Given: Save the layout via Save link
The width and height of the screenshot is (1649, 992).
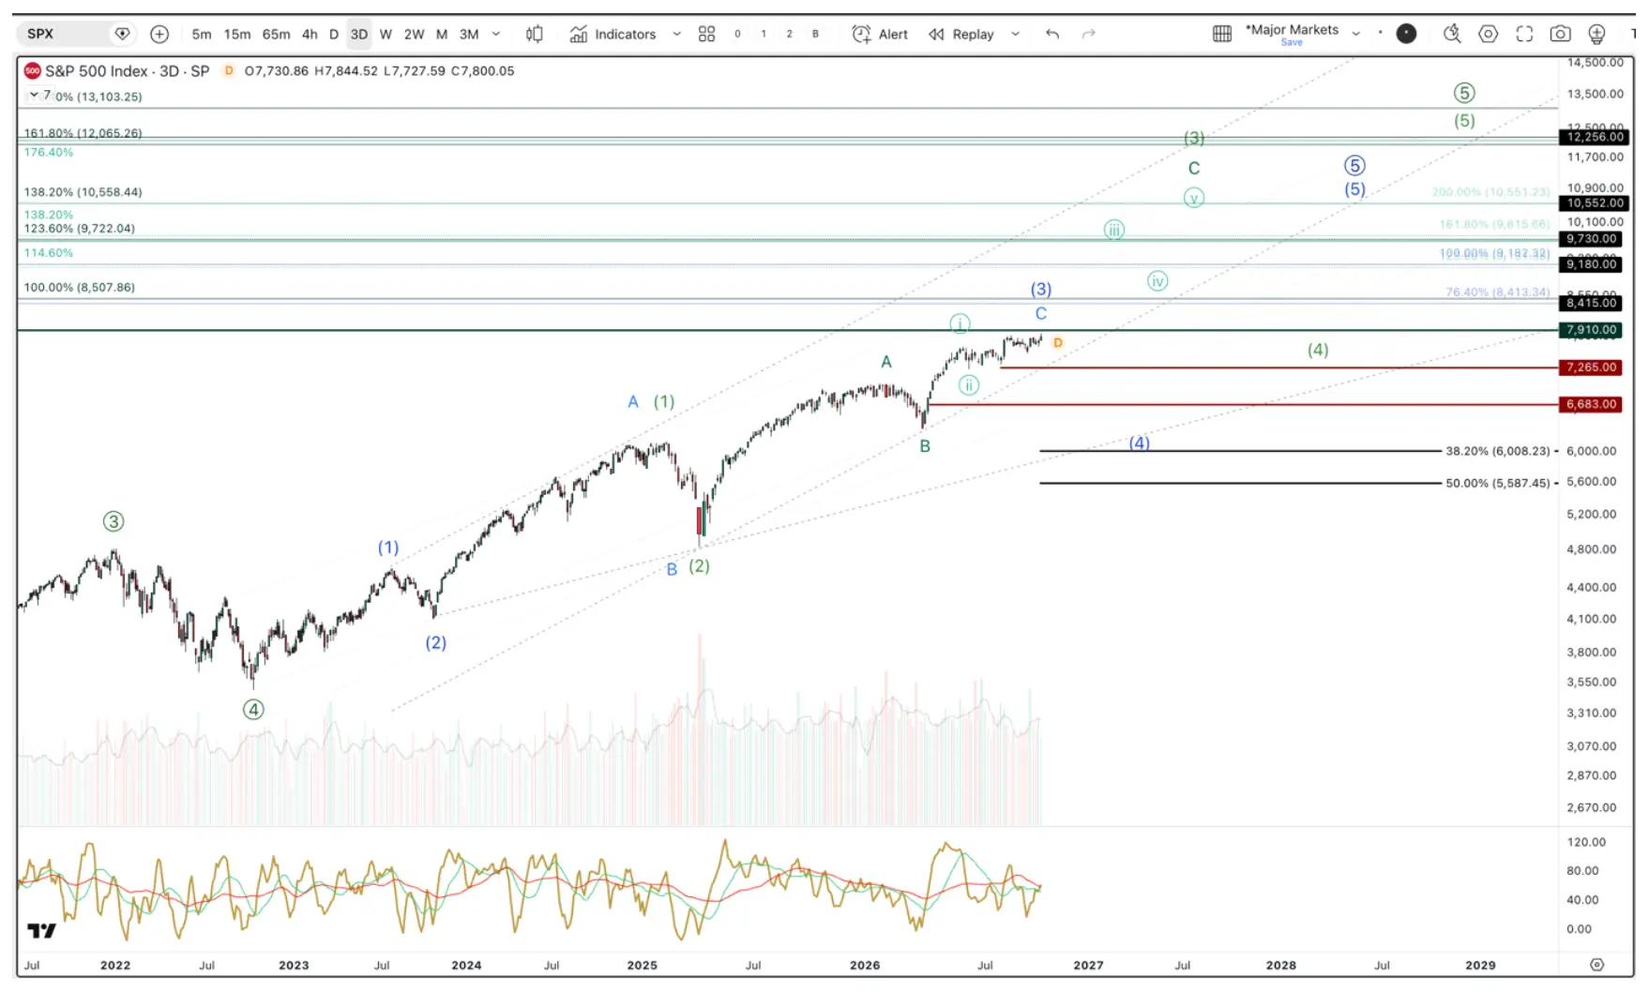Looking at the screenshot, I should (1292, 42).
